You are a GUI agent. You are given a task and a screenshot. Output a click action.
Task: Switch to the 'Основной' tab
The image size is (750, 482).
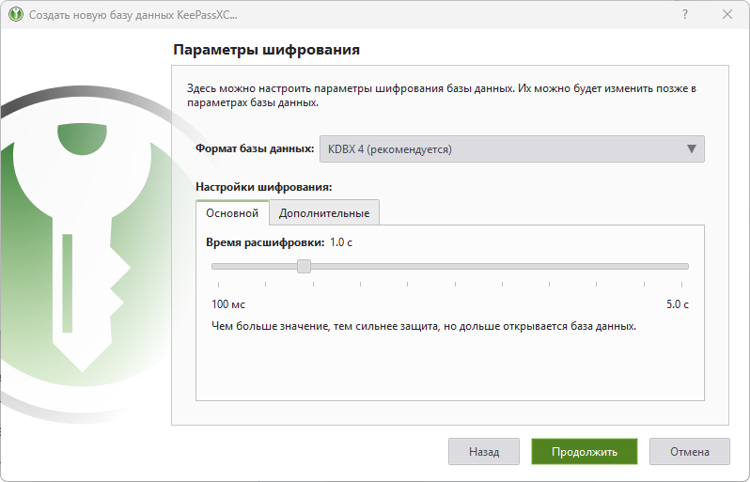[x=232, y=213]
